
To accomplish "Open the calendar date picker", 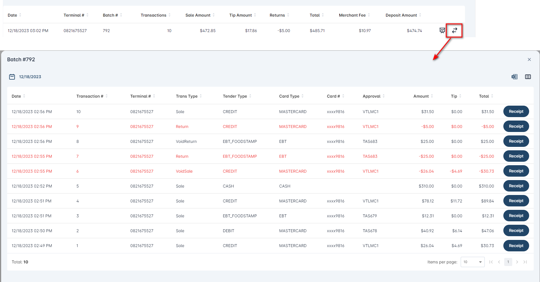I will [12, 77].
